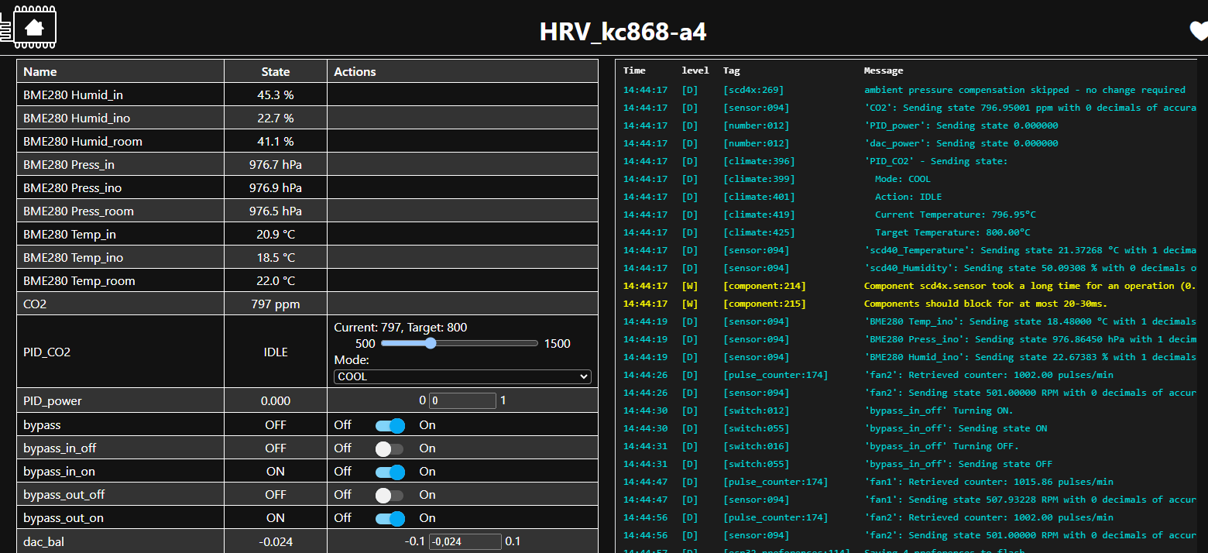Viewport: 1208px width, 553px height.
Task: Click the Actions column header
Action: point(355,71)
